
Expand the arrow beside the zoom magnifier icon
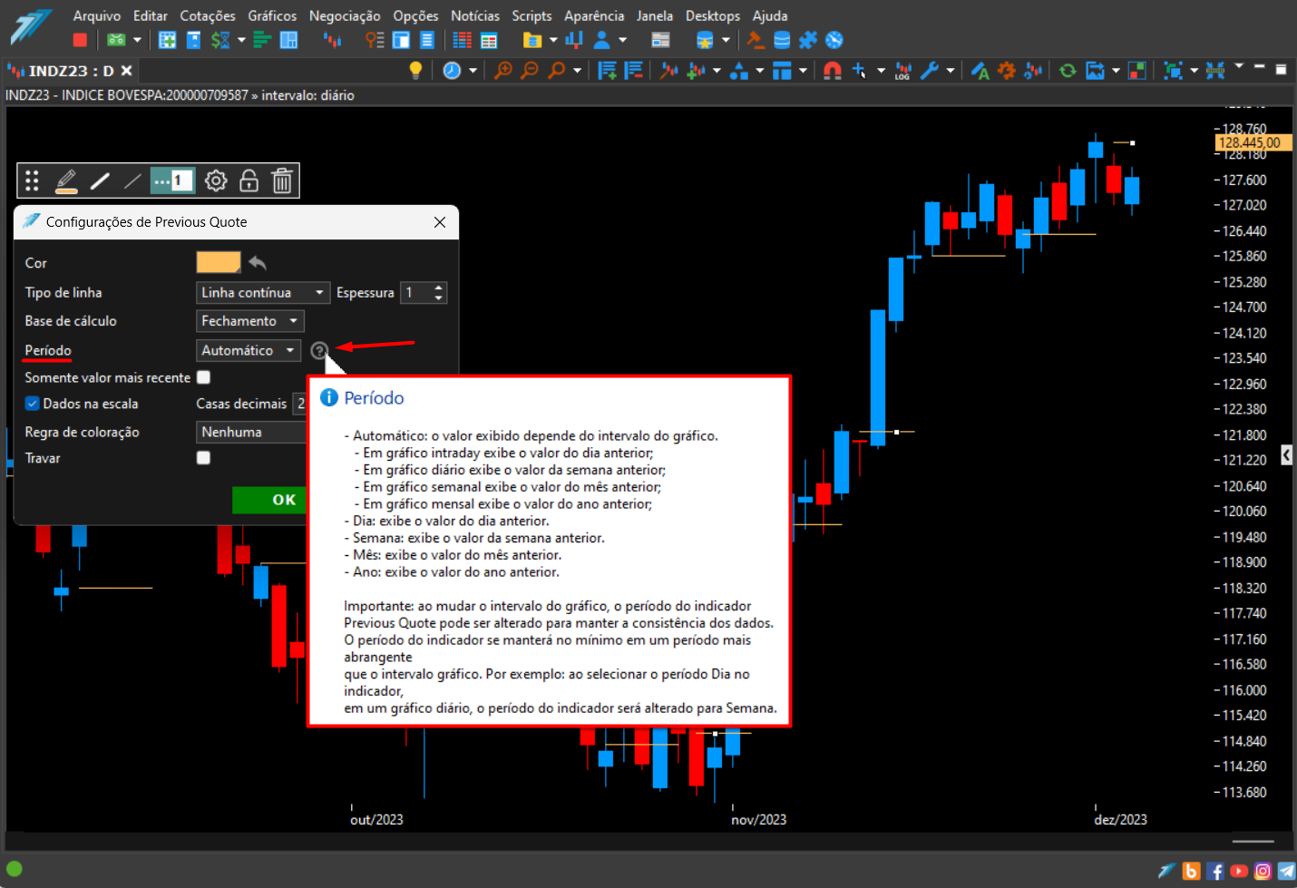(577, 70)
